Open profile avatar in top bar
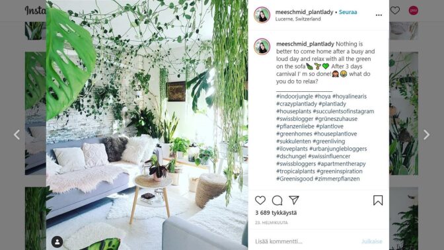This screenshot has width=444, height=250. tap(414, 11)
